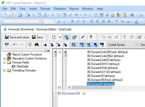Open the Insert menu

[x=33, y=9]
